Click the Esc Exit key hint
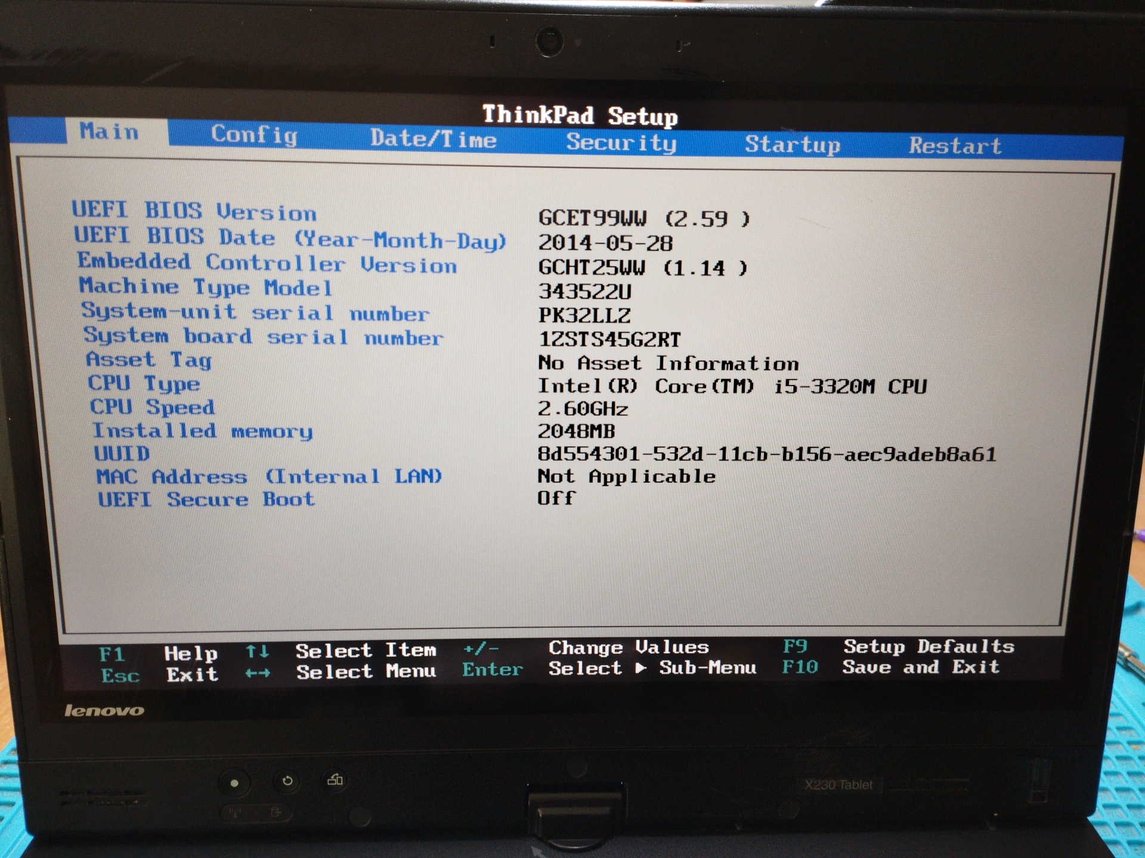The height and width of the screenshot is (858, 1145). tap(160, 675)
